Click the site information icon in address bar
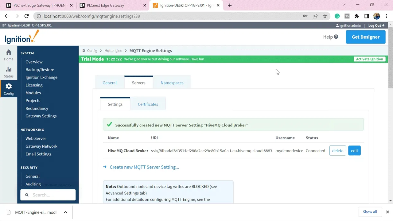This screenshot has height=221, width=393. click(x=38, y=16)
